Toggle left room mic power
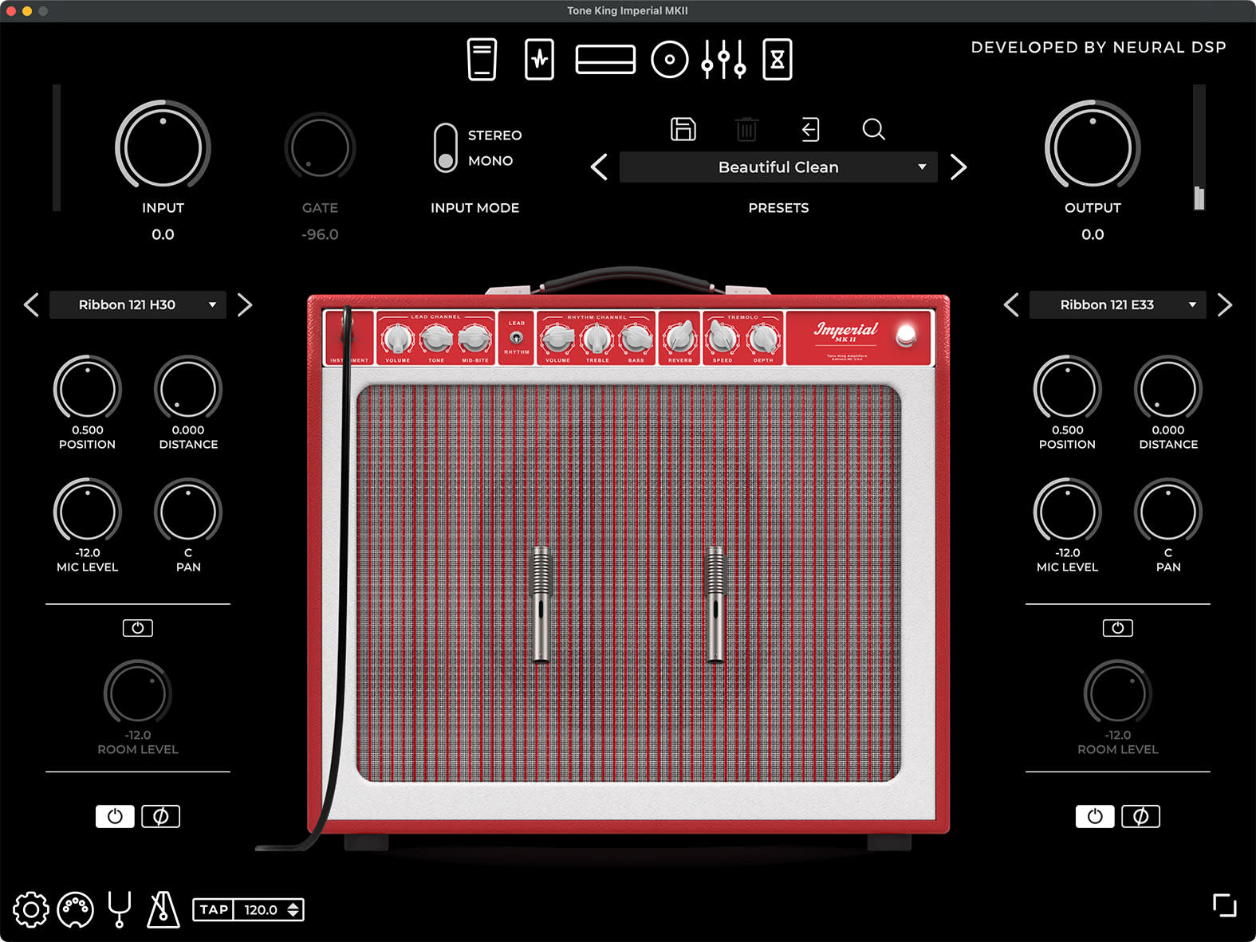Screen dimensions: 1256x942 pyautogui.click(x=138, y=628)
